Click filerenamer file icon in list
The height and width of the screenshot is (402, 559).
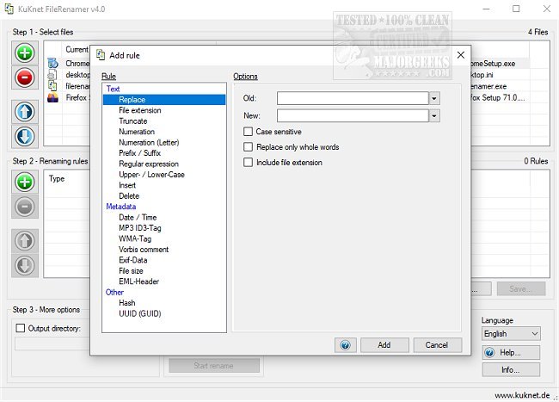(52, 86)
